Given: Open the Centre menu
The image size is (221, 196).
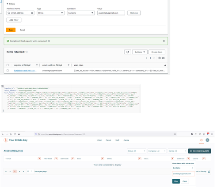Looking at the screenshot, I should pos(126,140).
